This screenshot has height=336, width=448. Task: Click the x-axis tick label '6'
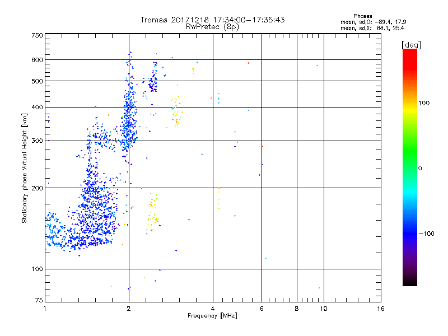(x=262, y=309)
